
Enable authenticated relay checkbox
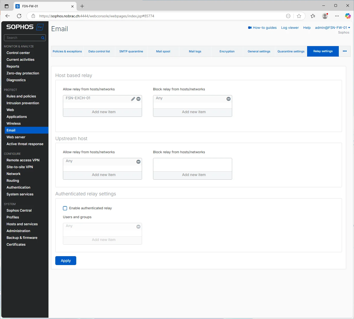tap(65, 208)
